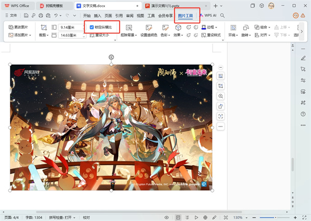311x221 pixels.
Task: Click set transparent color (设置透明色) icon
Action: [x=149, y=28]
